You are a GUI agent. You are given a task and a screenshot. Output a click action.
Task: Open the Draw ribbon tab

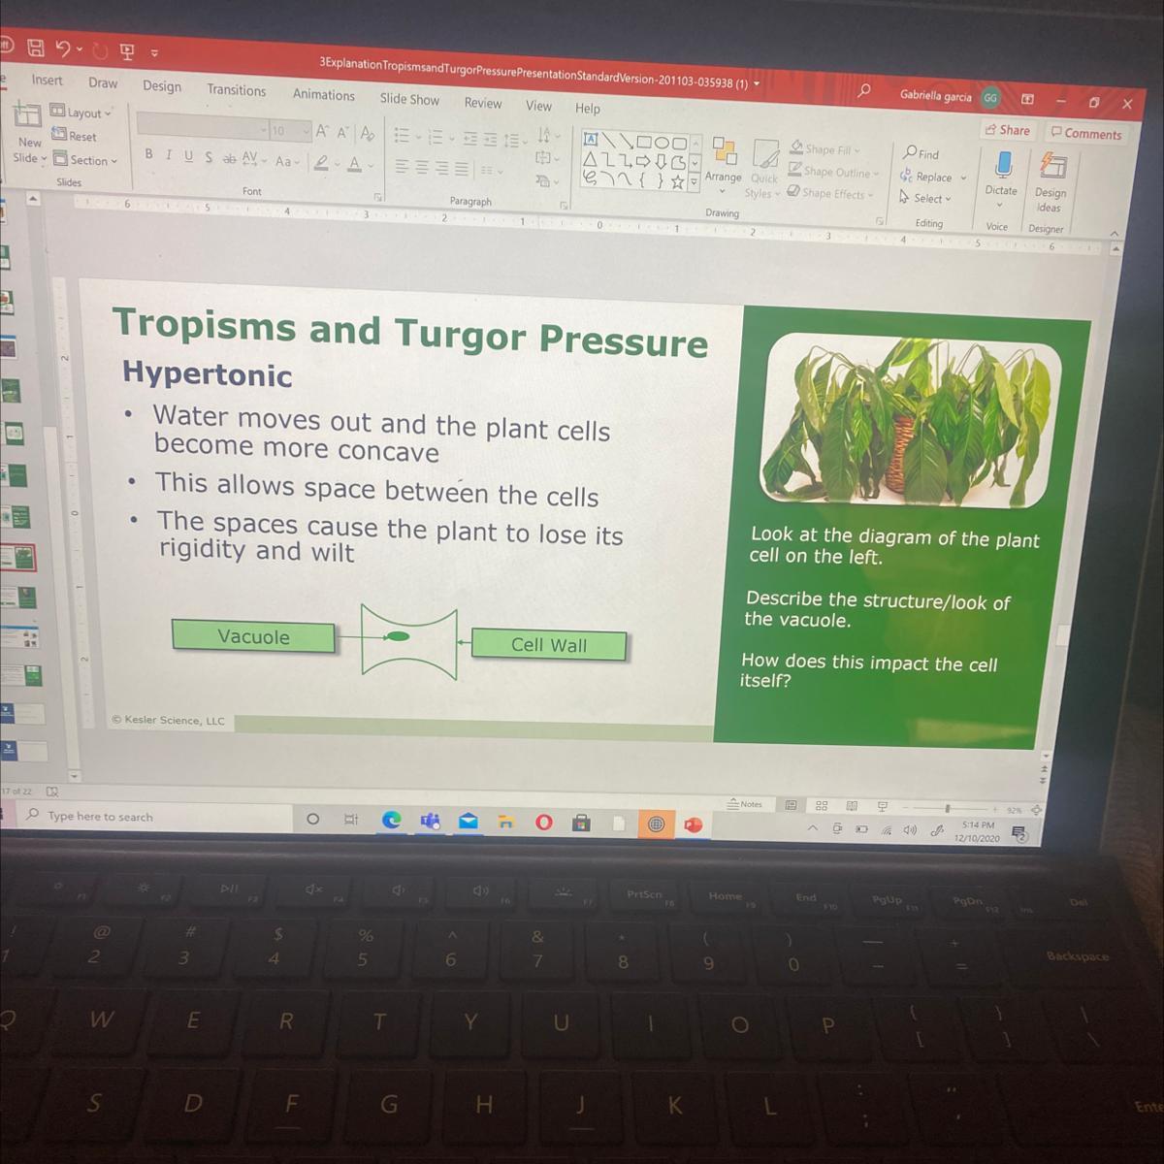[103, 83]
